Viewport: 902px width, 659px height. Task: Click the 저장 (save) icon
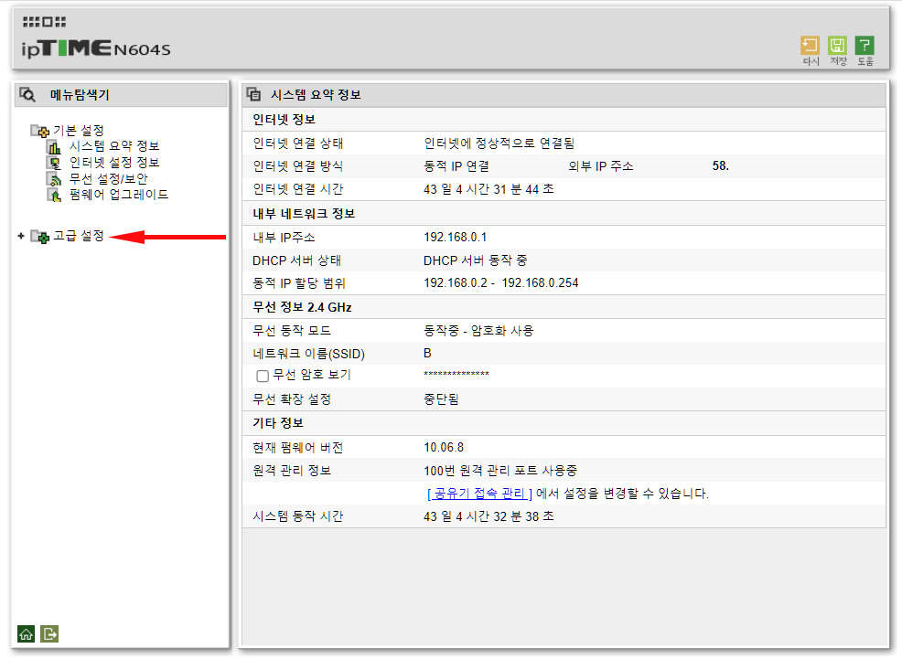837,46
